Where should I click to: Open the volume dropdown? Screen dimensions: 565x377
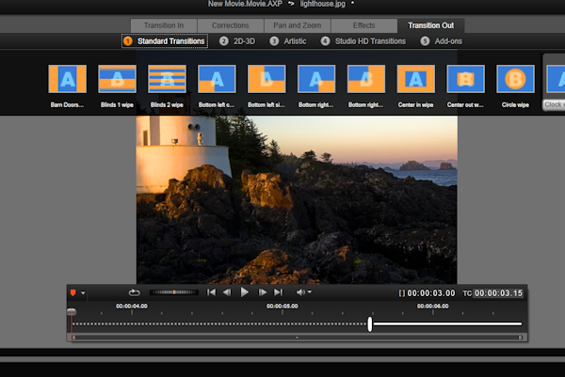[303, 292]
